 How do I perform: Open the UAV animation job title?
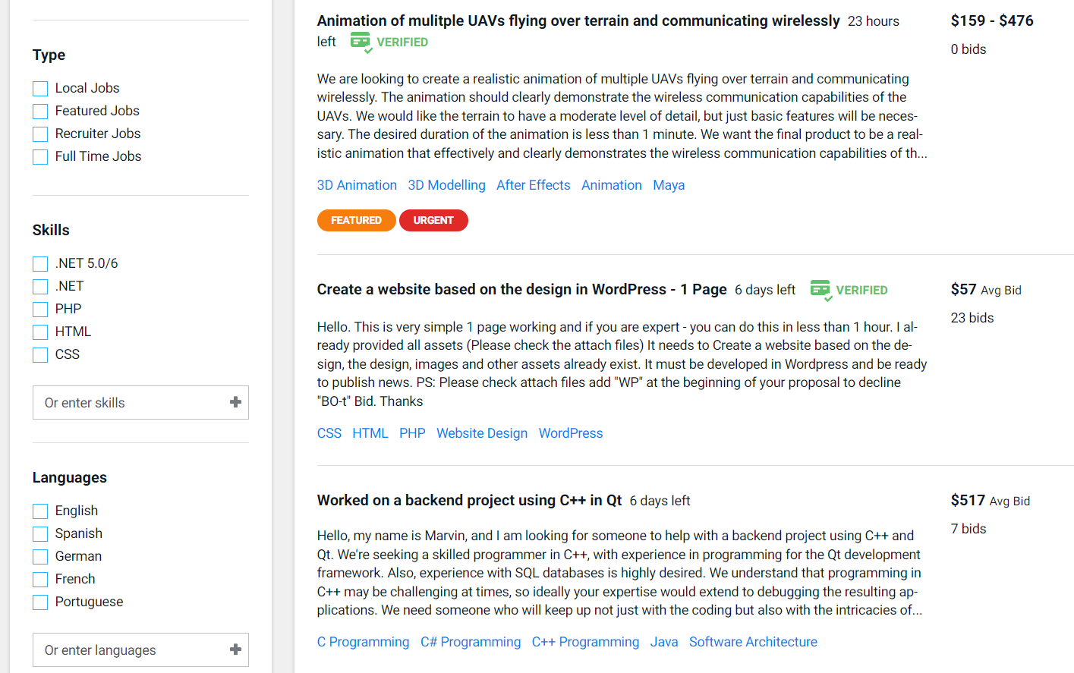point(578,21)
